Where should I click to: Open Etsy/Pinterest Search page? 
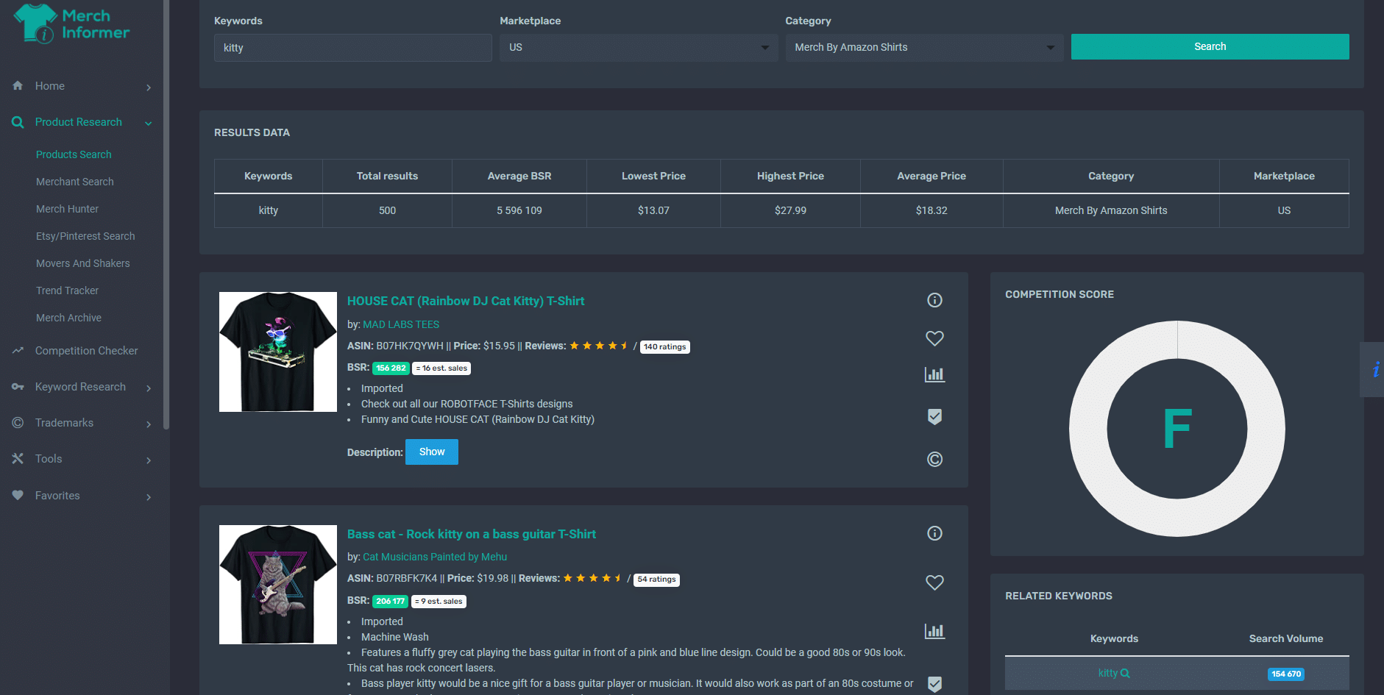click(85, 236)
